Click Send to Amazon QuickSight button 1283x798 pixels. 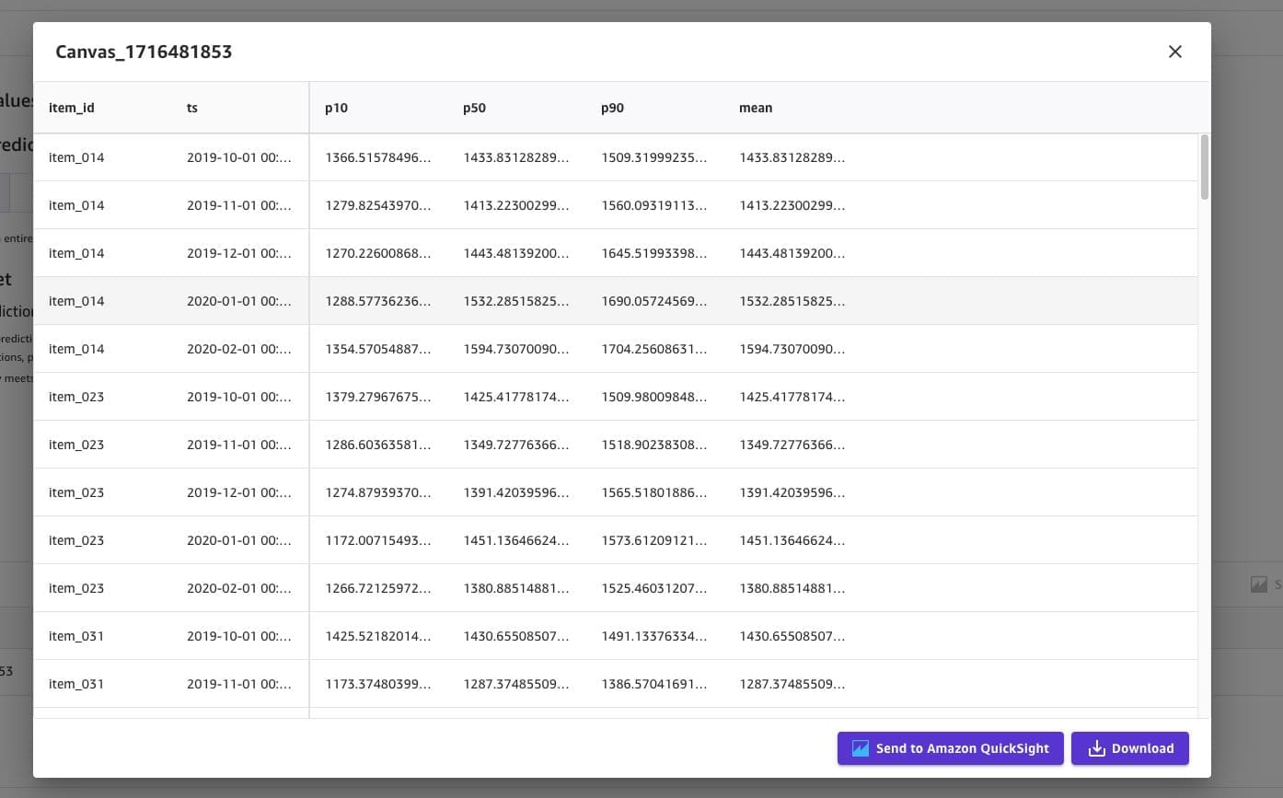point(950,748)
